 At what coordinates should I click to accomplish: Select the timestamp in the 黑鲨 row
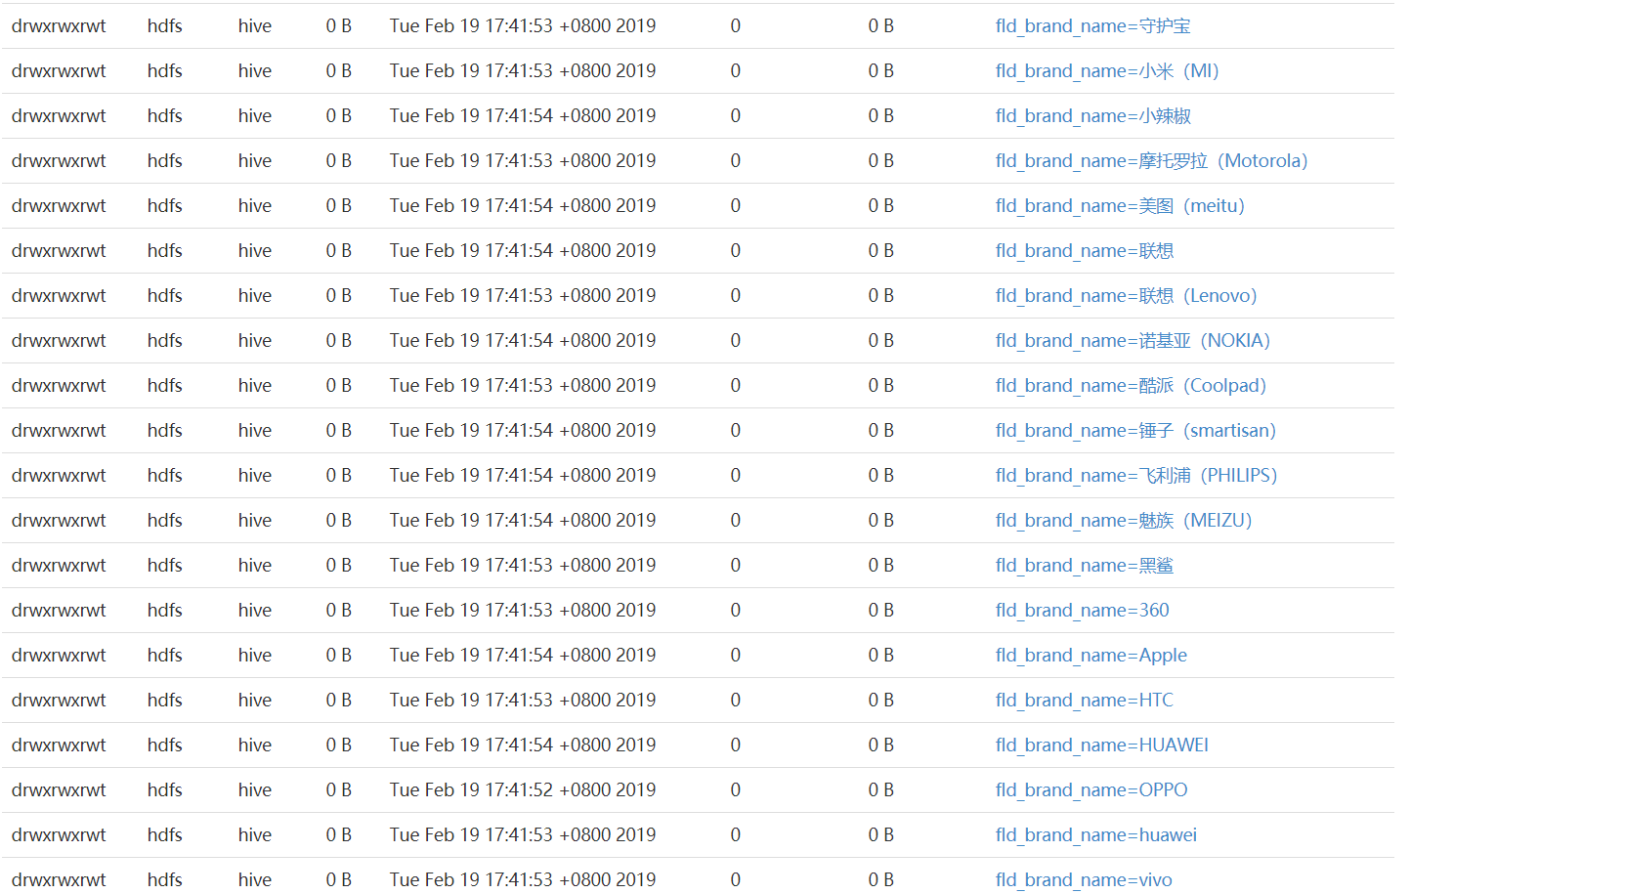[523, 566]
